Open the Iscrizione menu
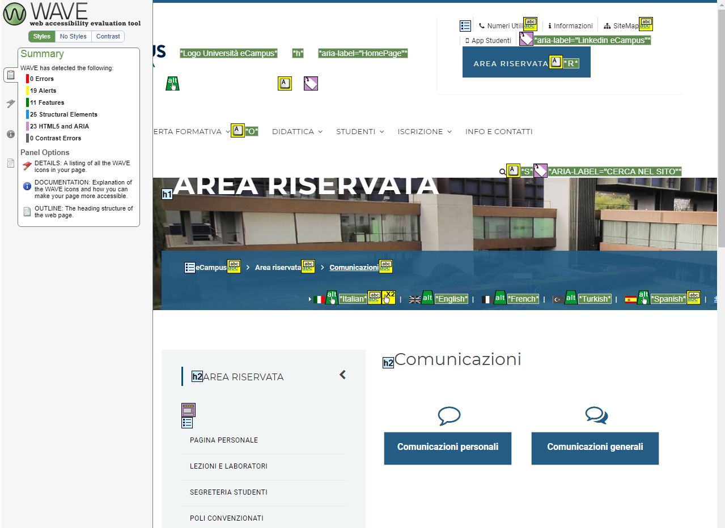Image resolution: width=725 pixels, height=528 pixels. (424, 131)
